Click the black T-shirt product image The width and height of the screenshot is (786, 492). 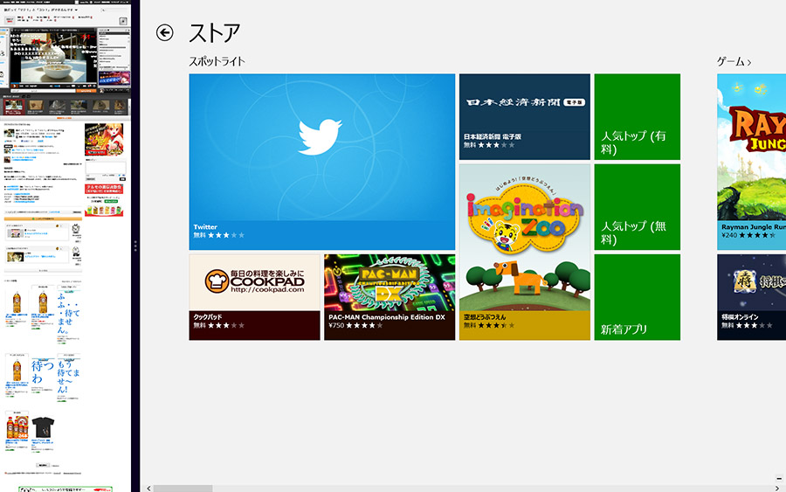(x=43, y=427)
